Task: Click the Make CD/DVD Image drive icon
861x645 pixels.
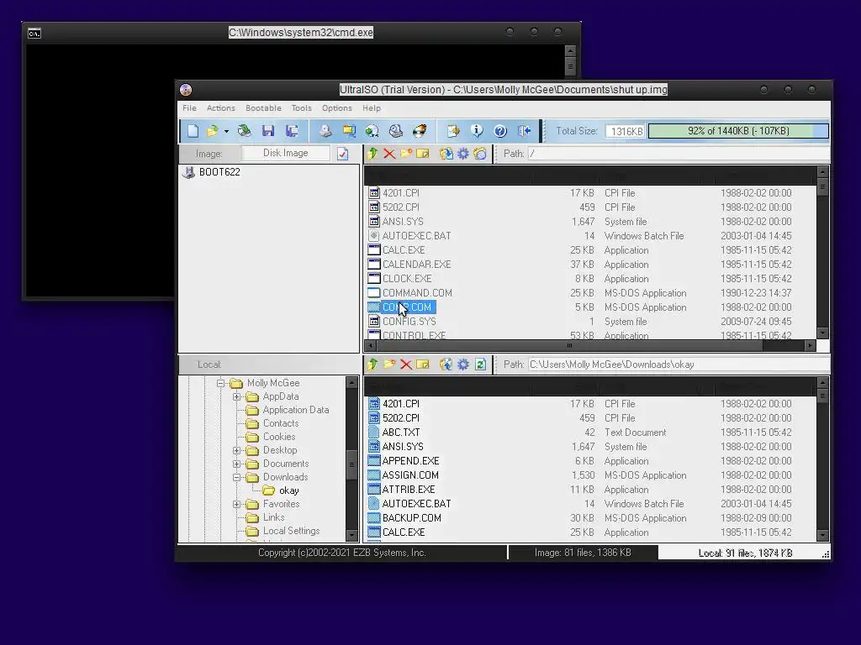Action: 325,130
